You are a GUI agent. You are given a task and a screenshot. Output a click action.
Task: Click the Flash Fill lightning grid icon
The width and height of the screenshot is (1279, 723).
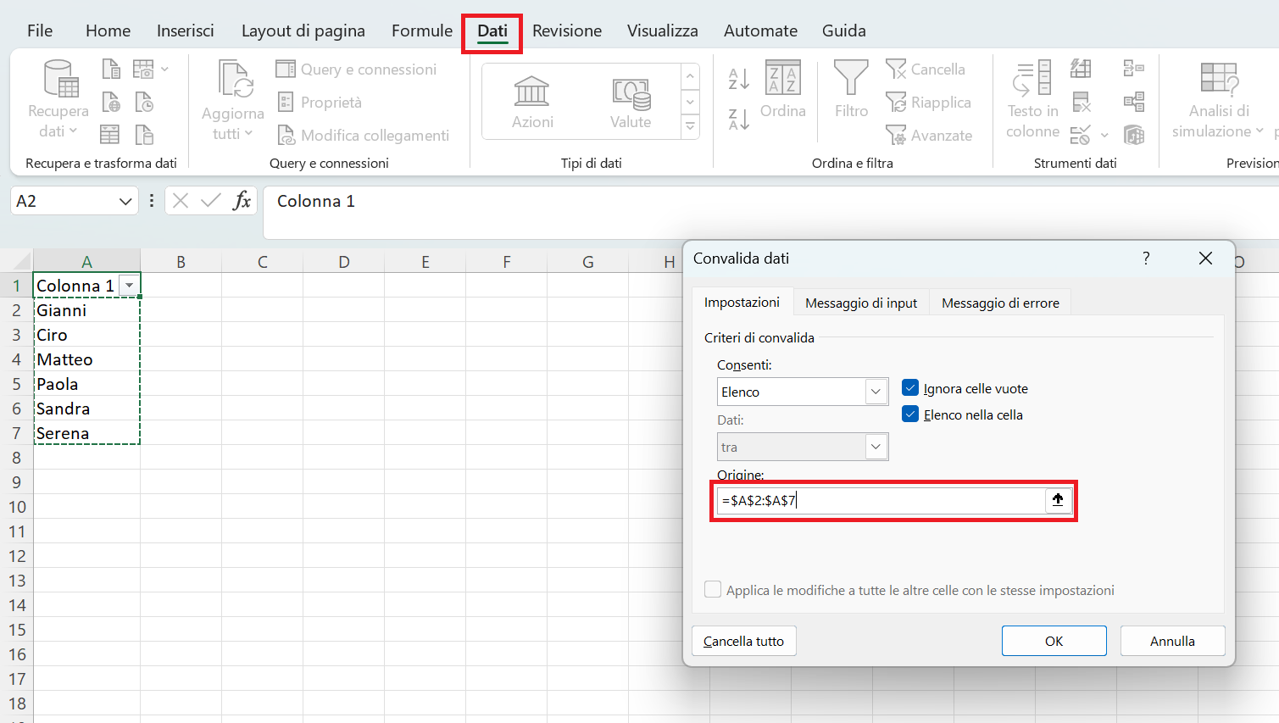click(x=1081, y=69)
